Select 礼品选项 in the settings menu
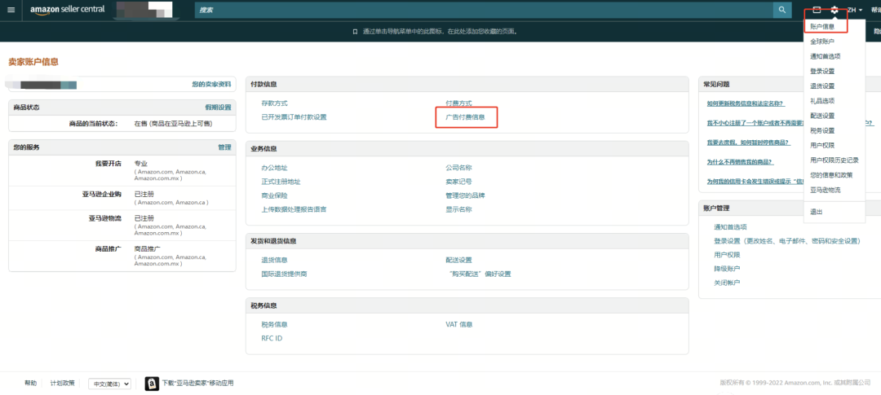This screenshot has width=881, height=395. click(822, 101)
